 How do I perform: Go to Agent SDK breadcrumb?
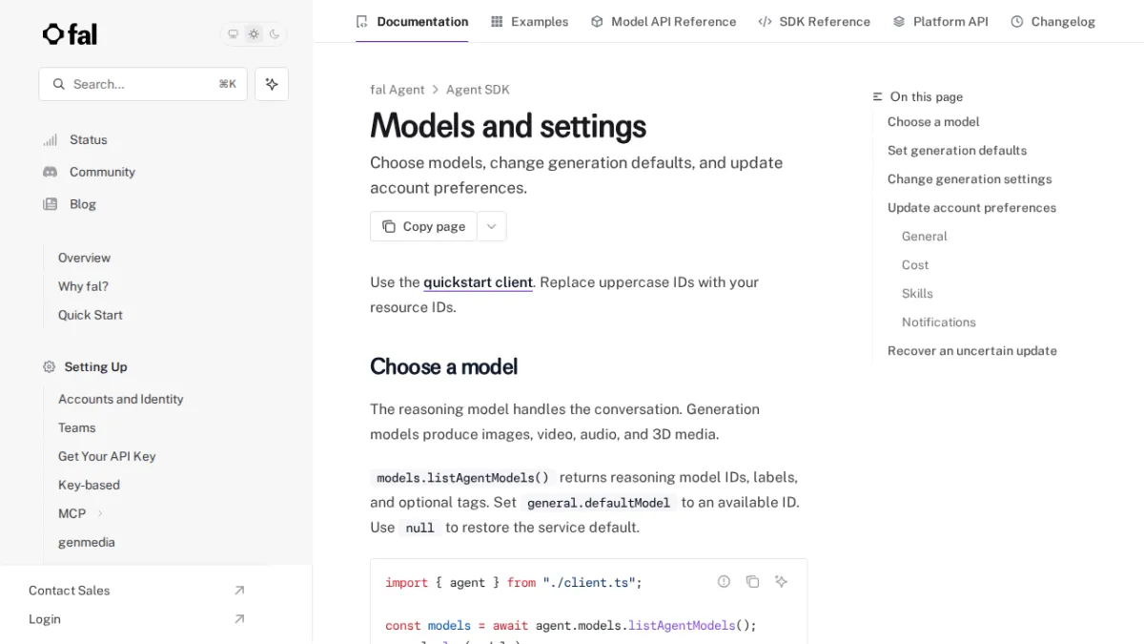[478, 90]
